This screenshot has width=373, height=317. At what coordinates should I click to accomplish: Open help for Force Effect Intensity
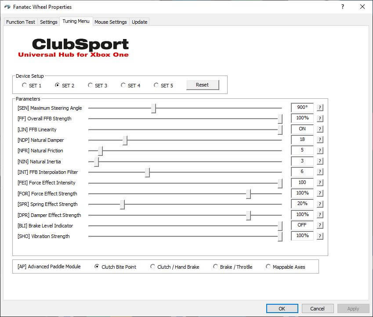[320, 182]
